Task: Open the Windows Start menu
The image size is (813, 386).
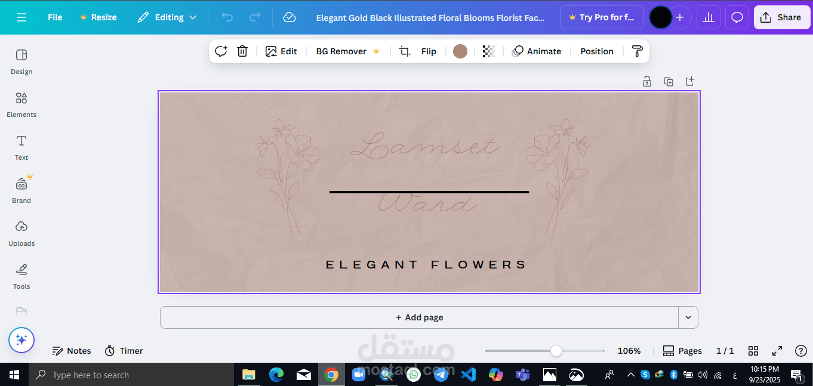Action: [14, 375]
